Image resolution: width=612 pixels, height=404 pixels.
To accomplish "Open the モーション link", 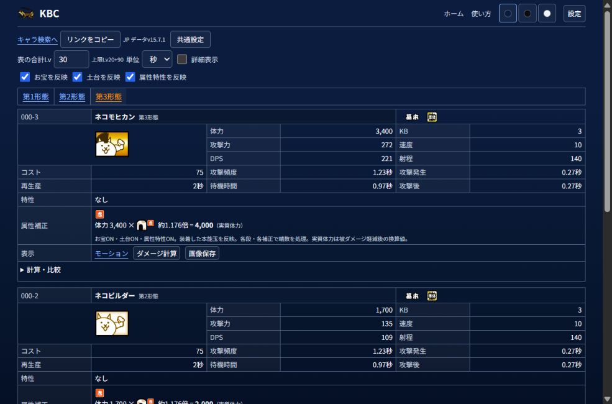I will point(112,254).
